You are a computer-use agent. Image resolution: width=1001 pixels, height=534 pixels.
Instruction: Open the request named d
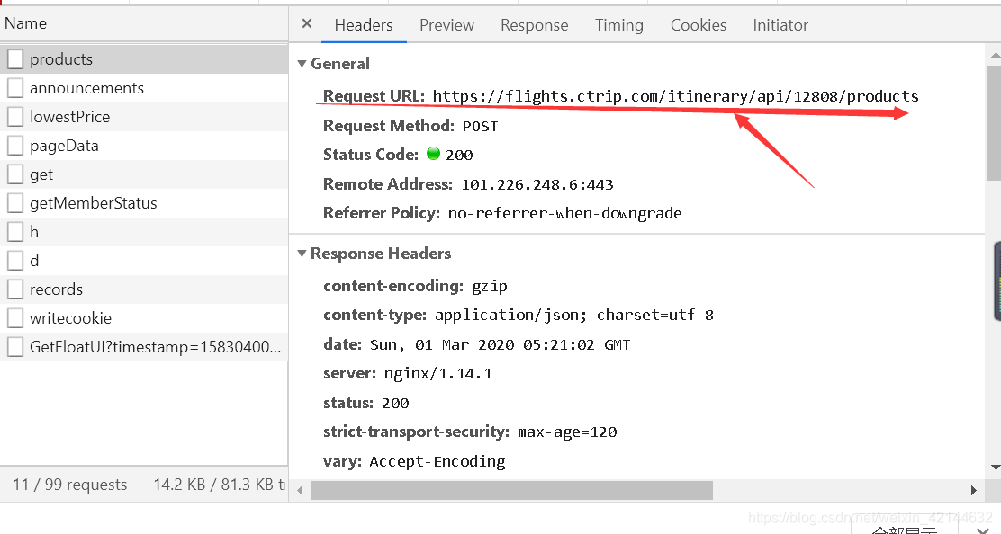144,261
